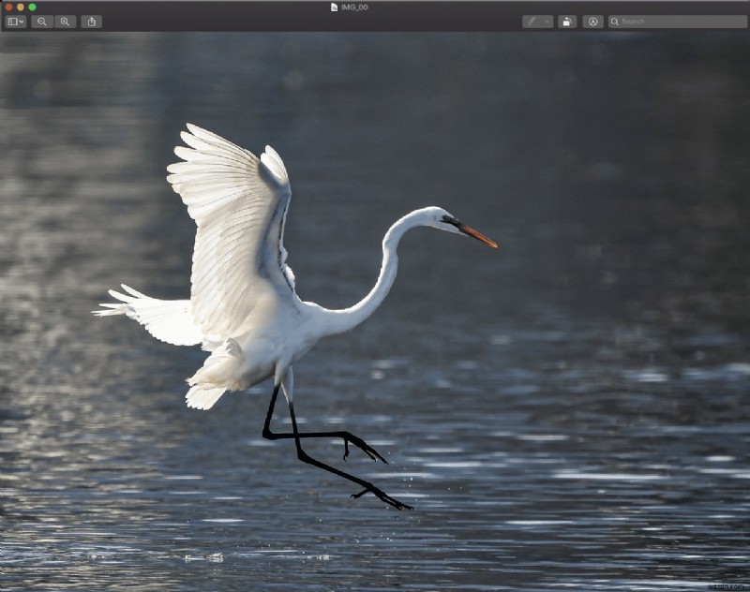The width and height of the screenshot is (750, 592).
Task: Open the Share menu
Action: point(91,22)
